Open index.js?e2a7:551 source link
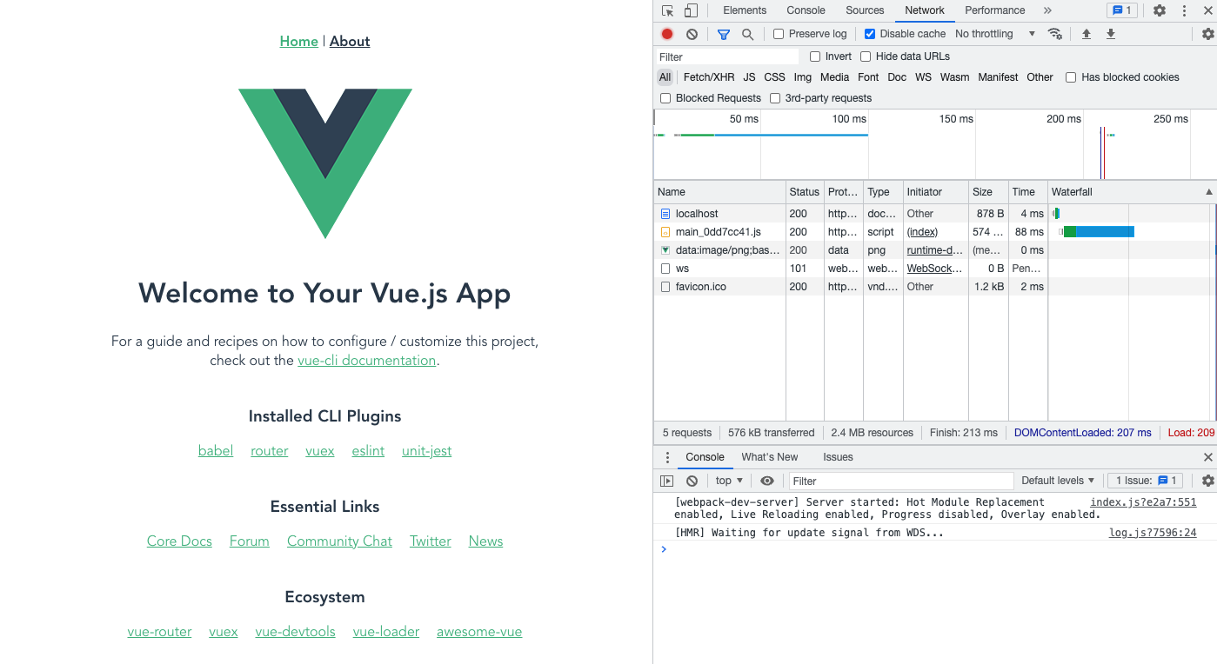Image resolution: width=1217 pixels, height=664 pixels. click(1143, 502)
